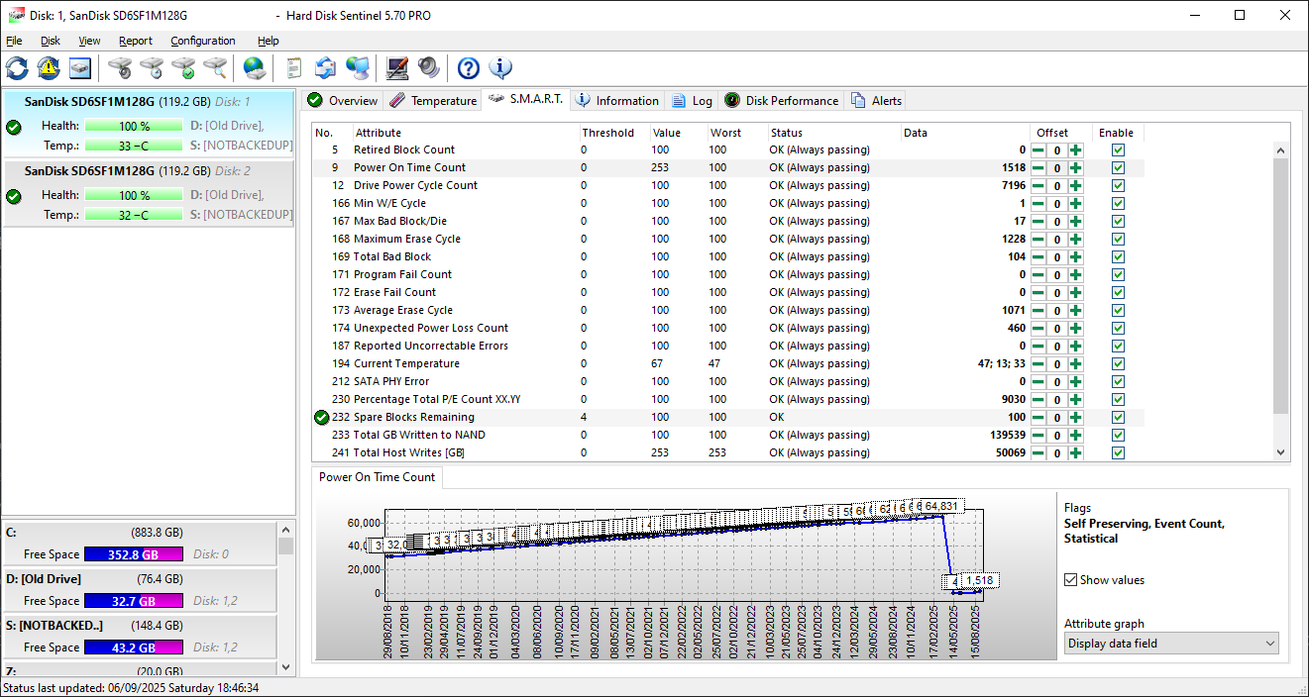Switch to the Disk Performance tab
The image size is (1309, 697).
pos(782,101)
